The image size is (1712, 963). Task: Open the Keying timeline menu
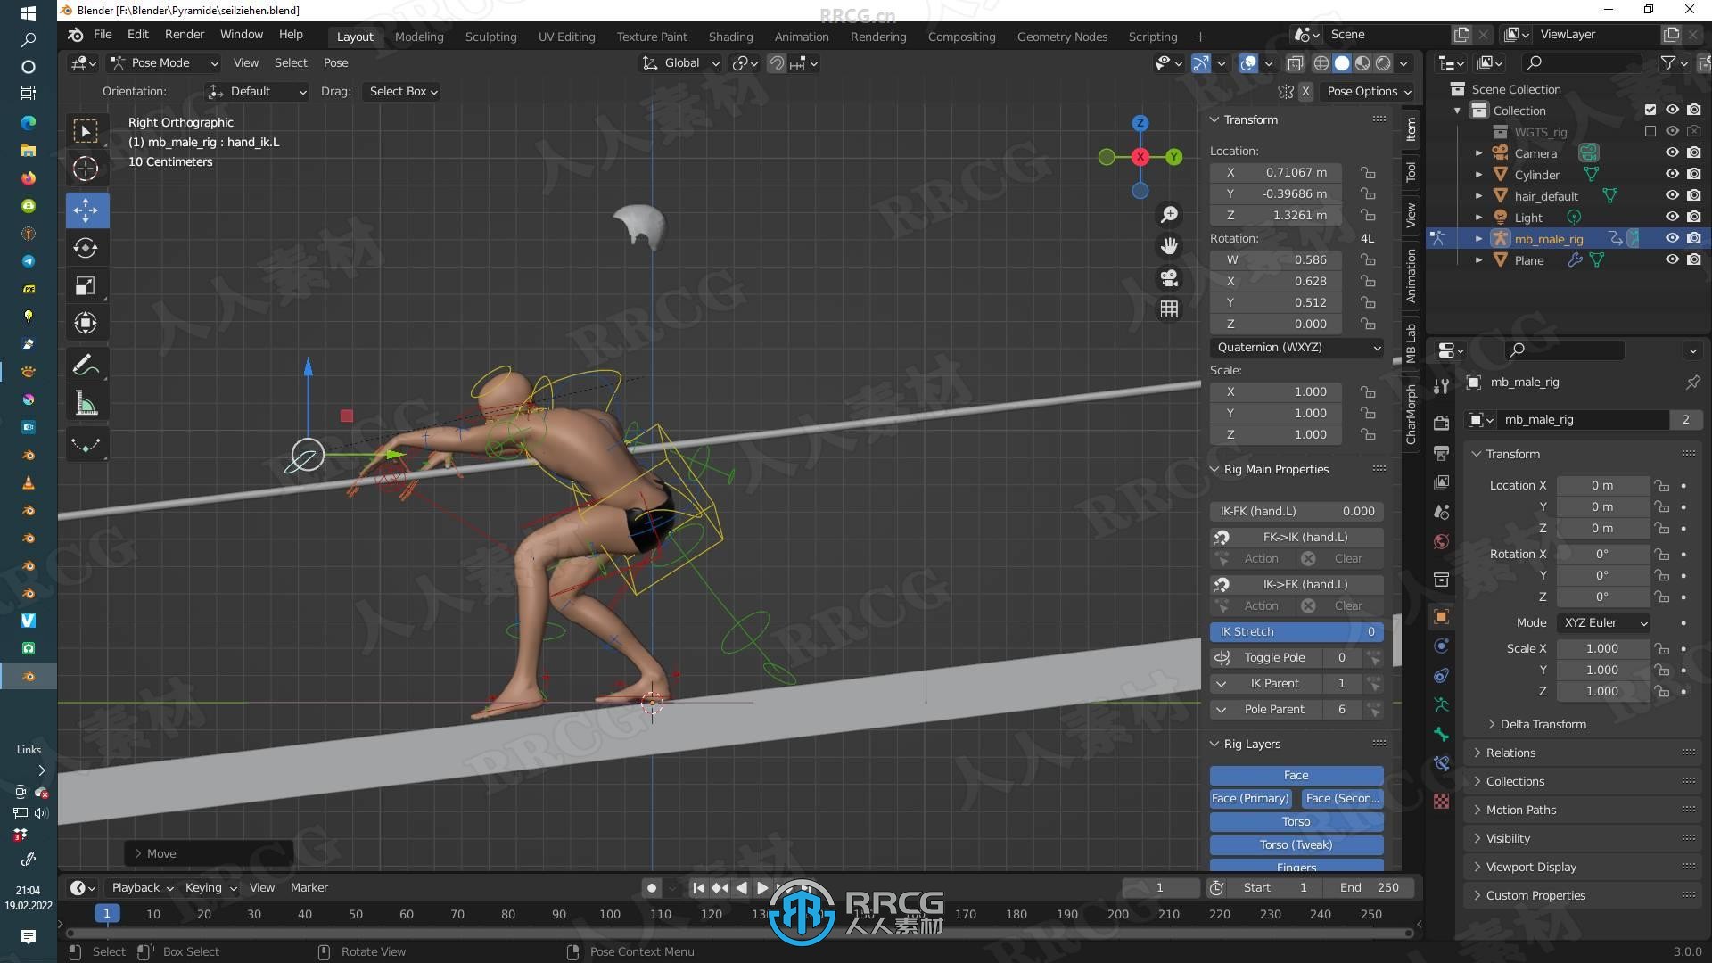pyautogui.click(x=210, y=888)
